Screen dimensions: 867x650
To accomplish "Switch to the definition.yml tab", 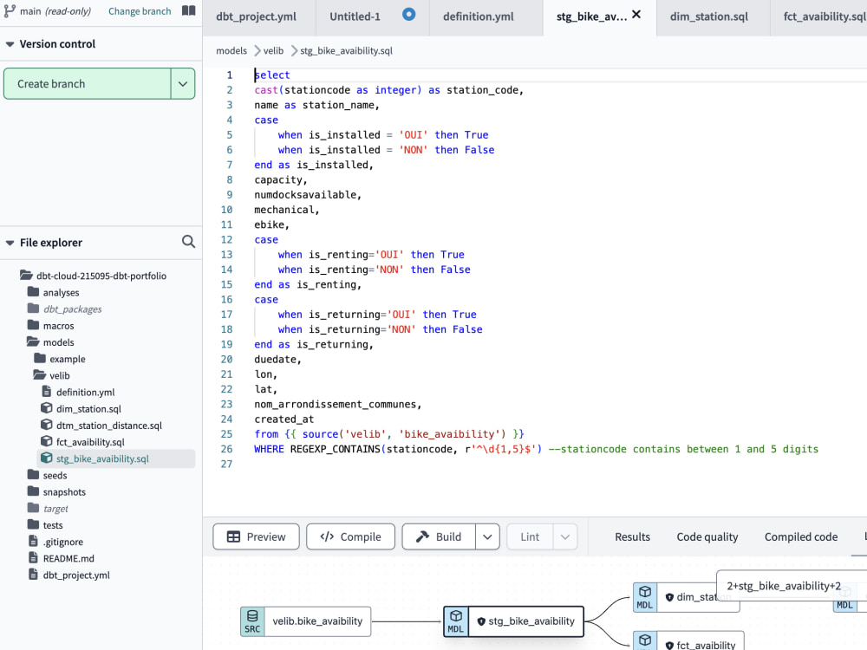I will 479,16.
